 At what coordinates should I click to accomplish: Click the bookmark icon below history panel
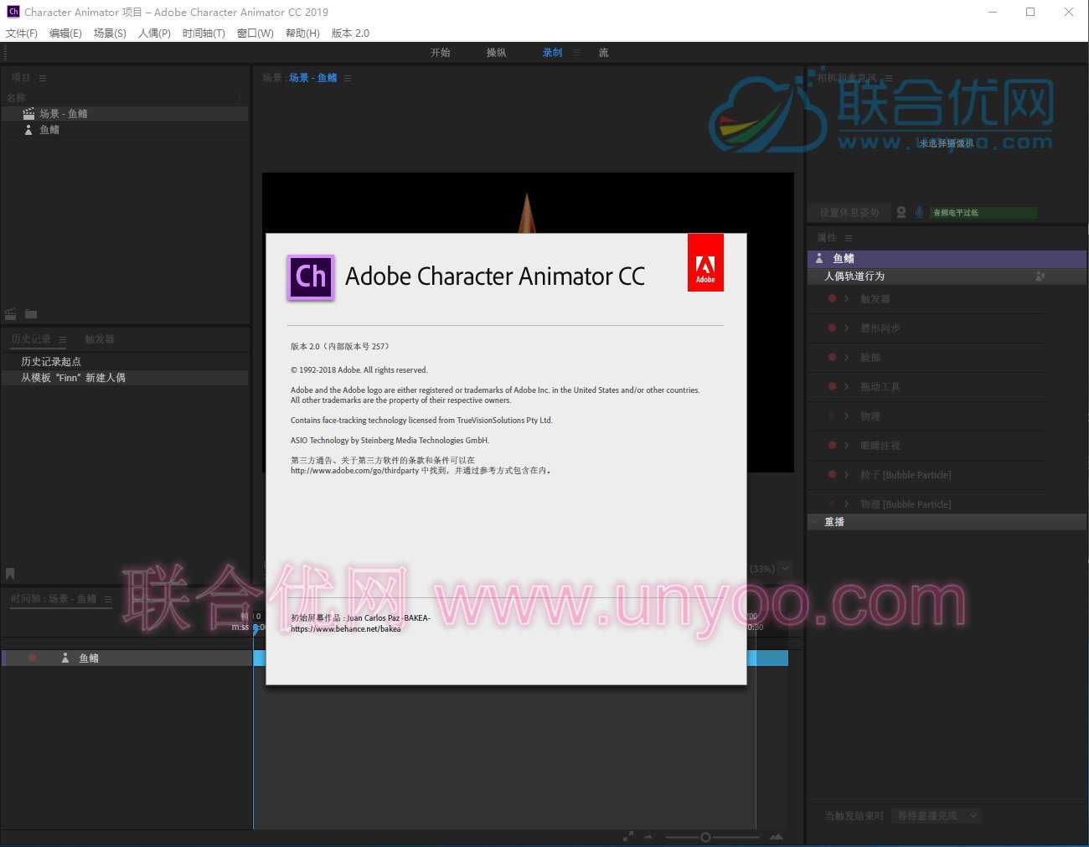[10, 574]
